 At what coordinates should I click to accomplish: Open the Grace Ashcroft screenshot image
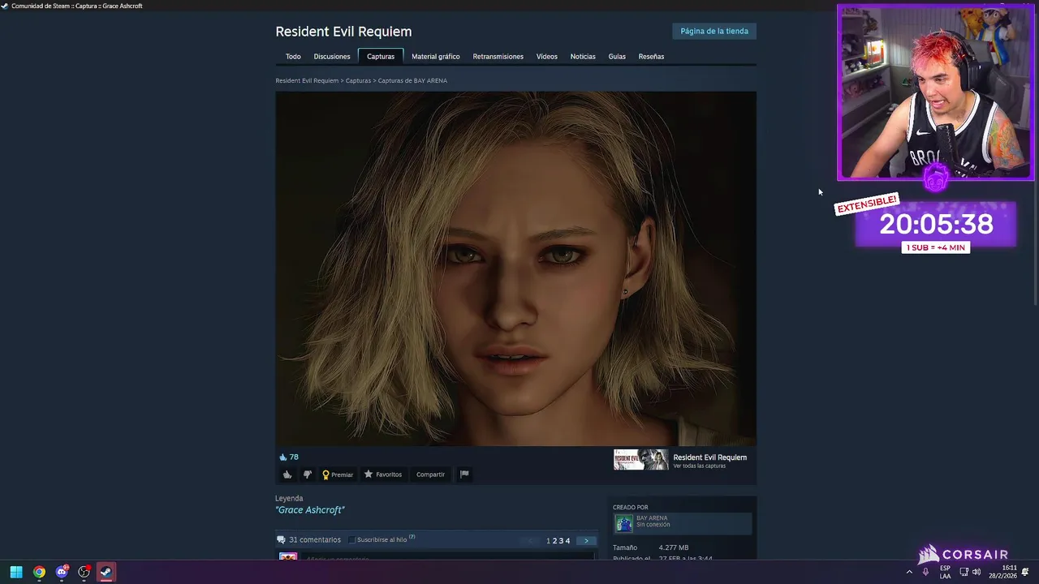click(515, 268)
